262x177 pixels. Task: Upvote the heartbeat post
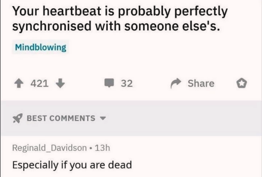[21, 83]
